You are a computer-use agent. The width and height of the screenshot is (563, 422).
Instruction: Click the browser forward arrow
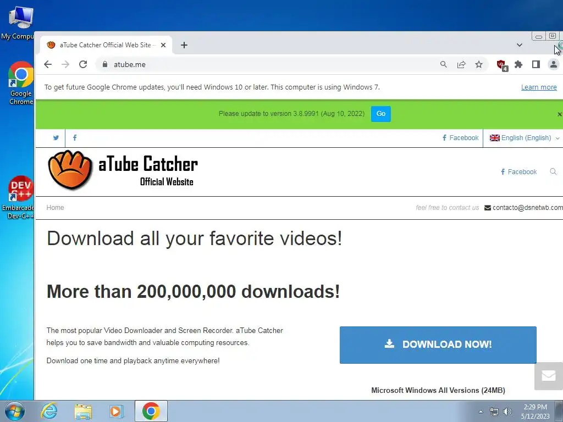click(65, 65)
